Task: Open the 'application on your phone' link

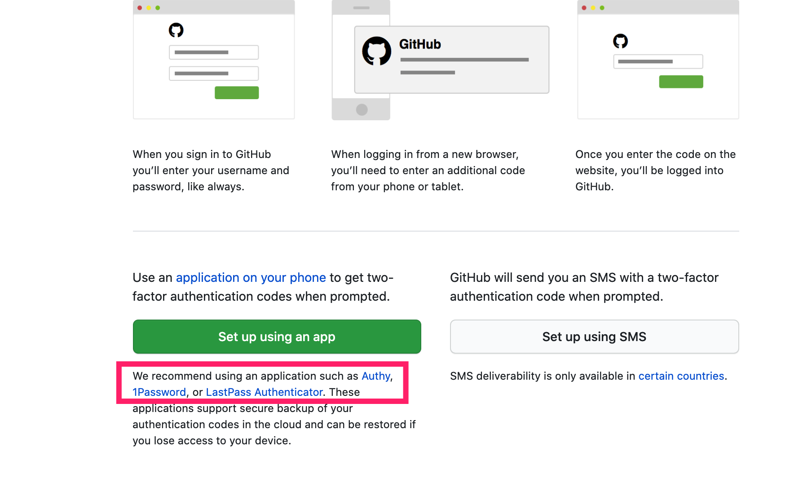Action: (x=251, y=278)
